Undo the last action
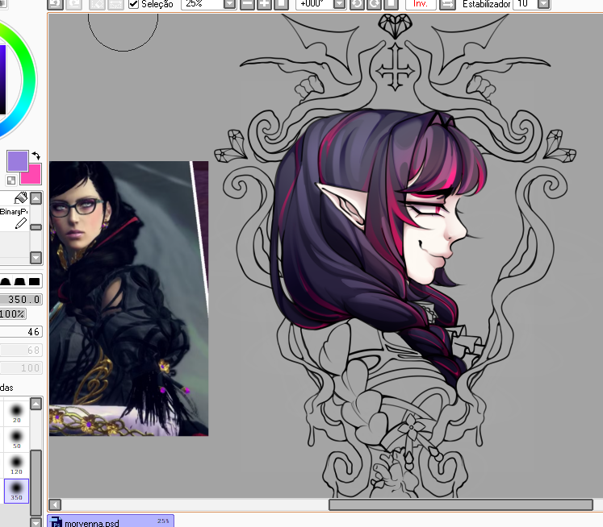The height and width of the screenshot is (527, 603). pos(55,4)
